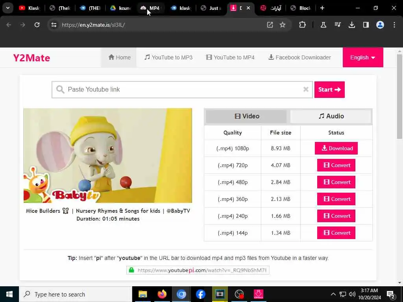The height and width of the screenshot is (302, 403).
Task: Convert the 360p mp4 video
Action: pyautogui.click(x=336, y=199)
